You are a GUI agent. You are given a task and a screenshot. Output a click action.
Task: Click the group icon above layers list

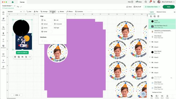pyautogui.click(x=151, y=16)
